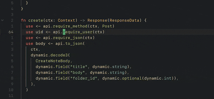
Task: Click the "title" string literal
Action: pyautogui.click(x=80, y=67)
